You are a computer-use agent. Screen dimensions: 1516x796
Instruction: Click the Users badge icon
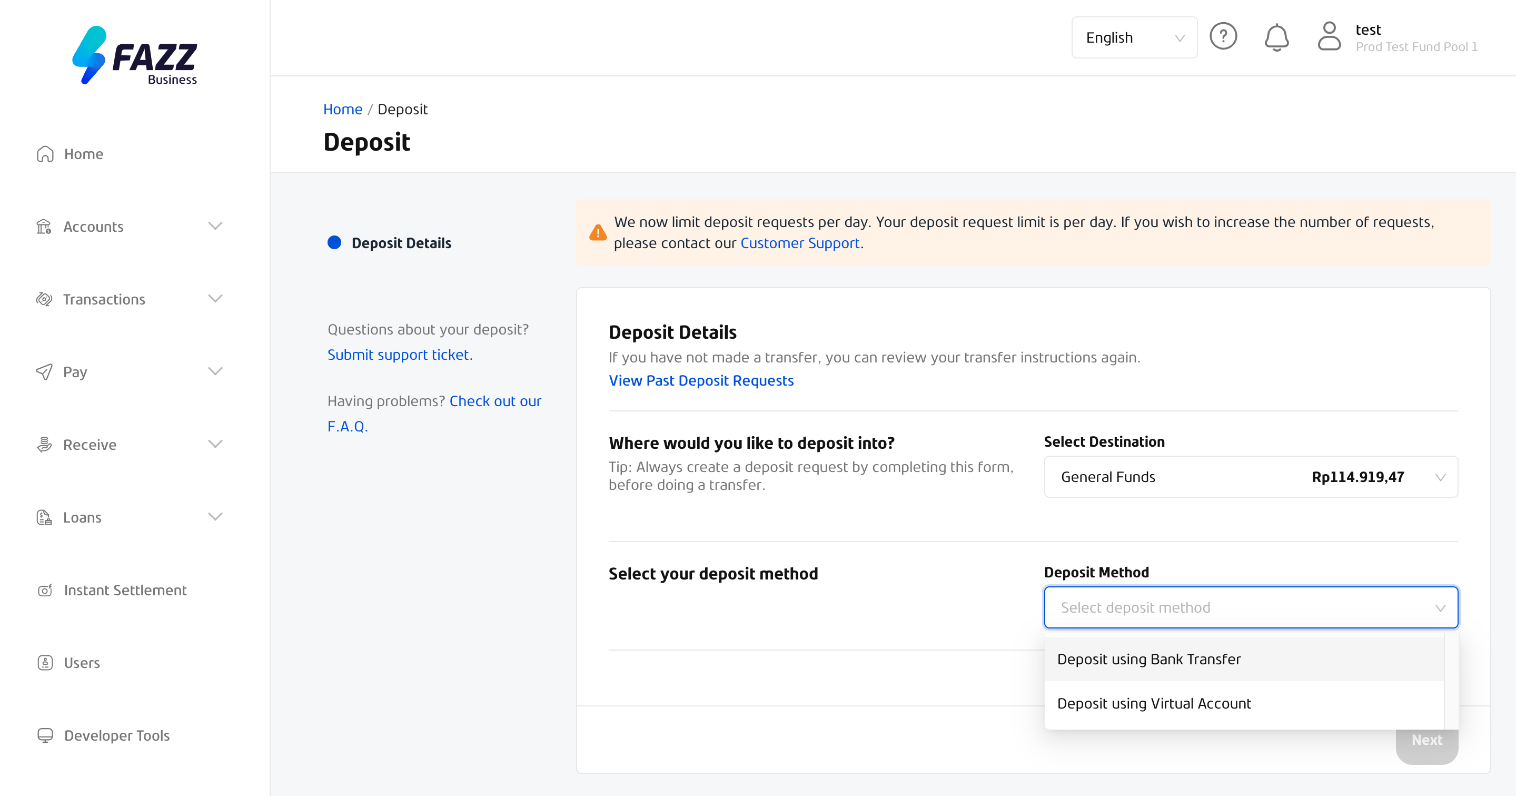45,663
